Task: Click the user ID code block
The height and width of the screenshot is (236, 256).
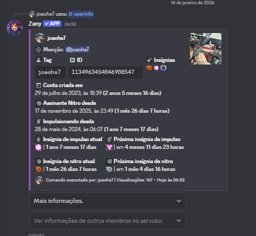Action: (x=105, y=72)
